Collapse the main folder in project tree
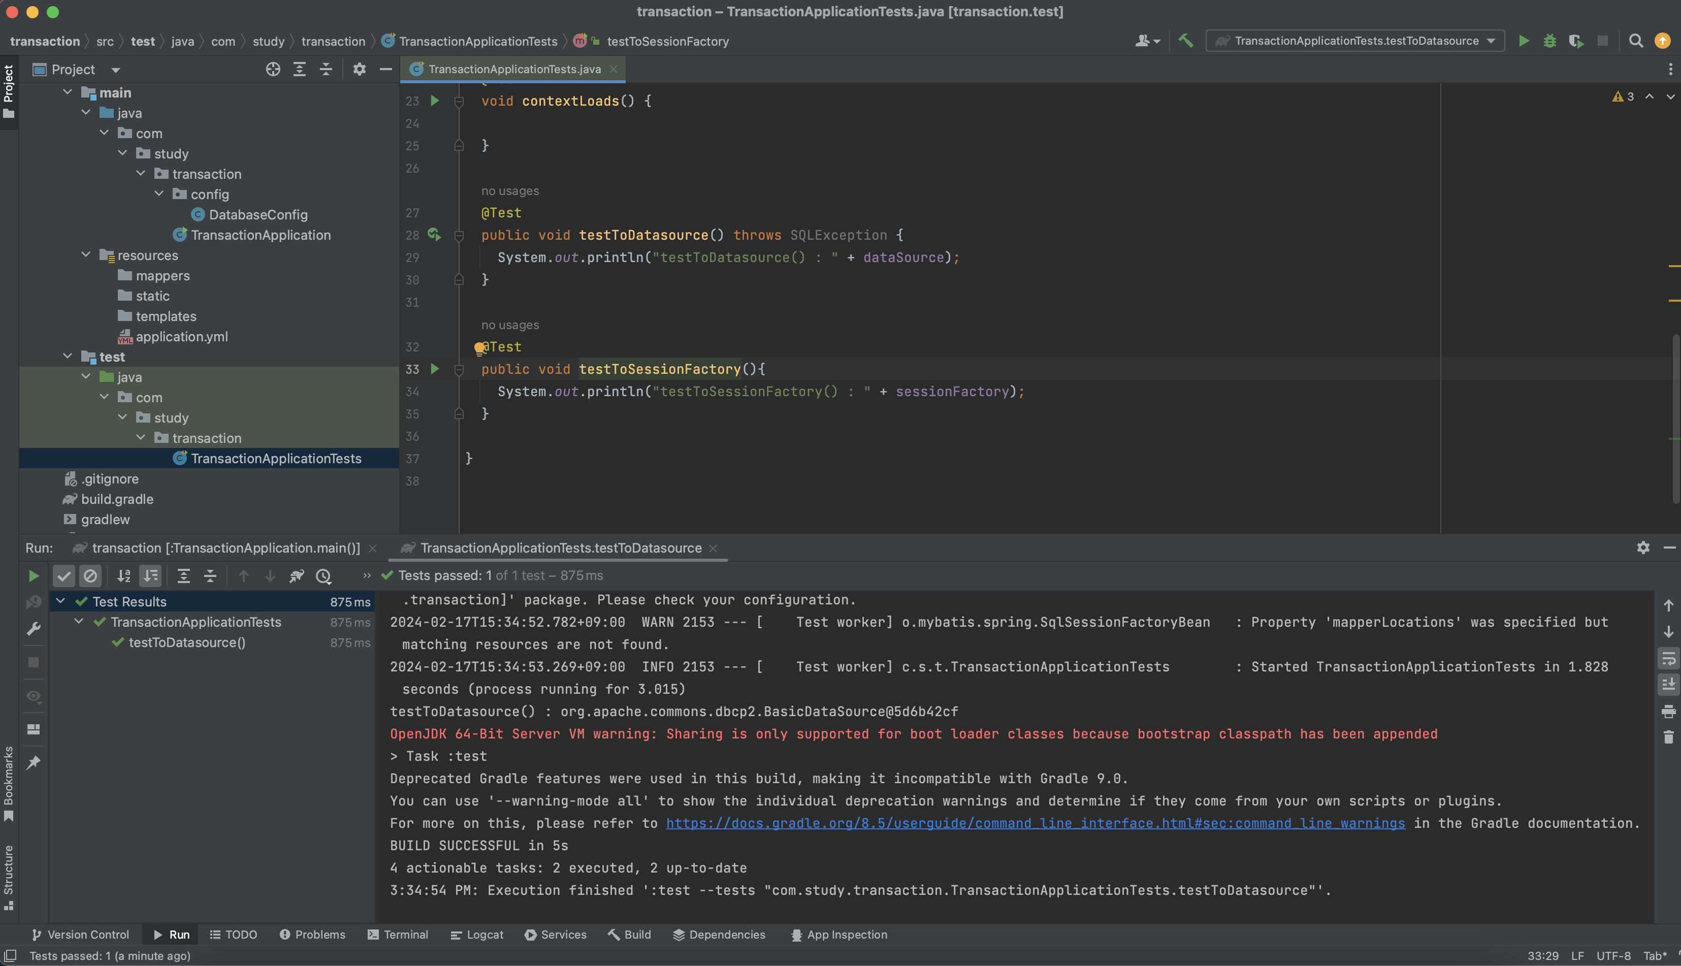The image size is (1681, 966). [67, 92]
